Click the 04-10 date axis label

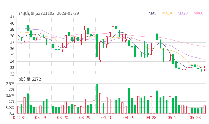[x=107, y=118]
